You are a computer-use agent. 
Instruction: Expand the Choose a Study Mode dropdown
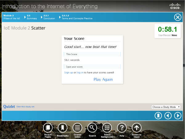click(166, 107)
